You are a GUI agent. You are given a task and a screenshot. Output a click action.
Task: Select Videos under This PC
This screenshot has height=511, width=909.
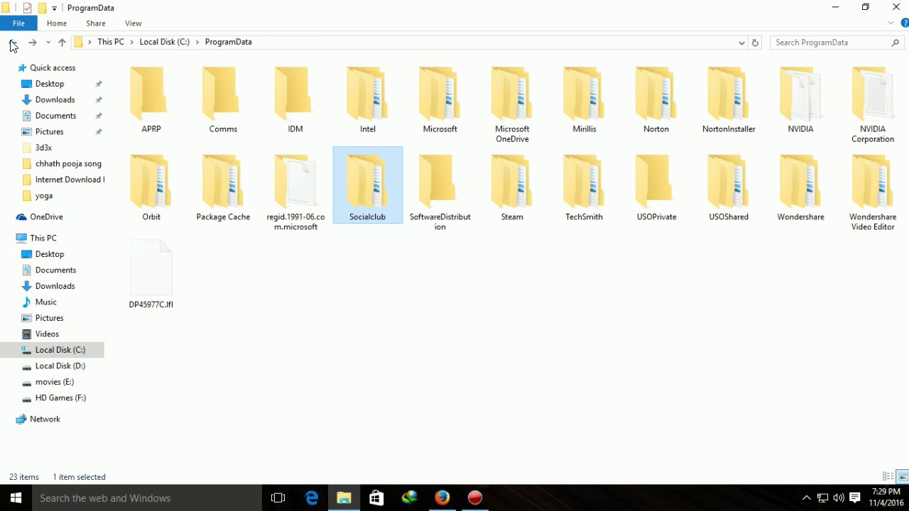pos(47,334)
